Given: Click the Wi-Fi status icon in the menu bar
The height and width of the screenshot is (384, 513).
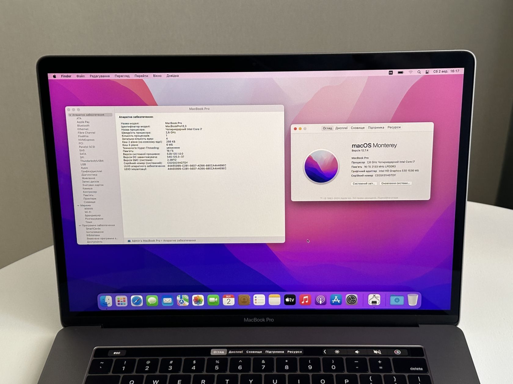Looking at the screenshot, I should click(x=411, y=72).
